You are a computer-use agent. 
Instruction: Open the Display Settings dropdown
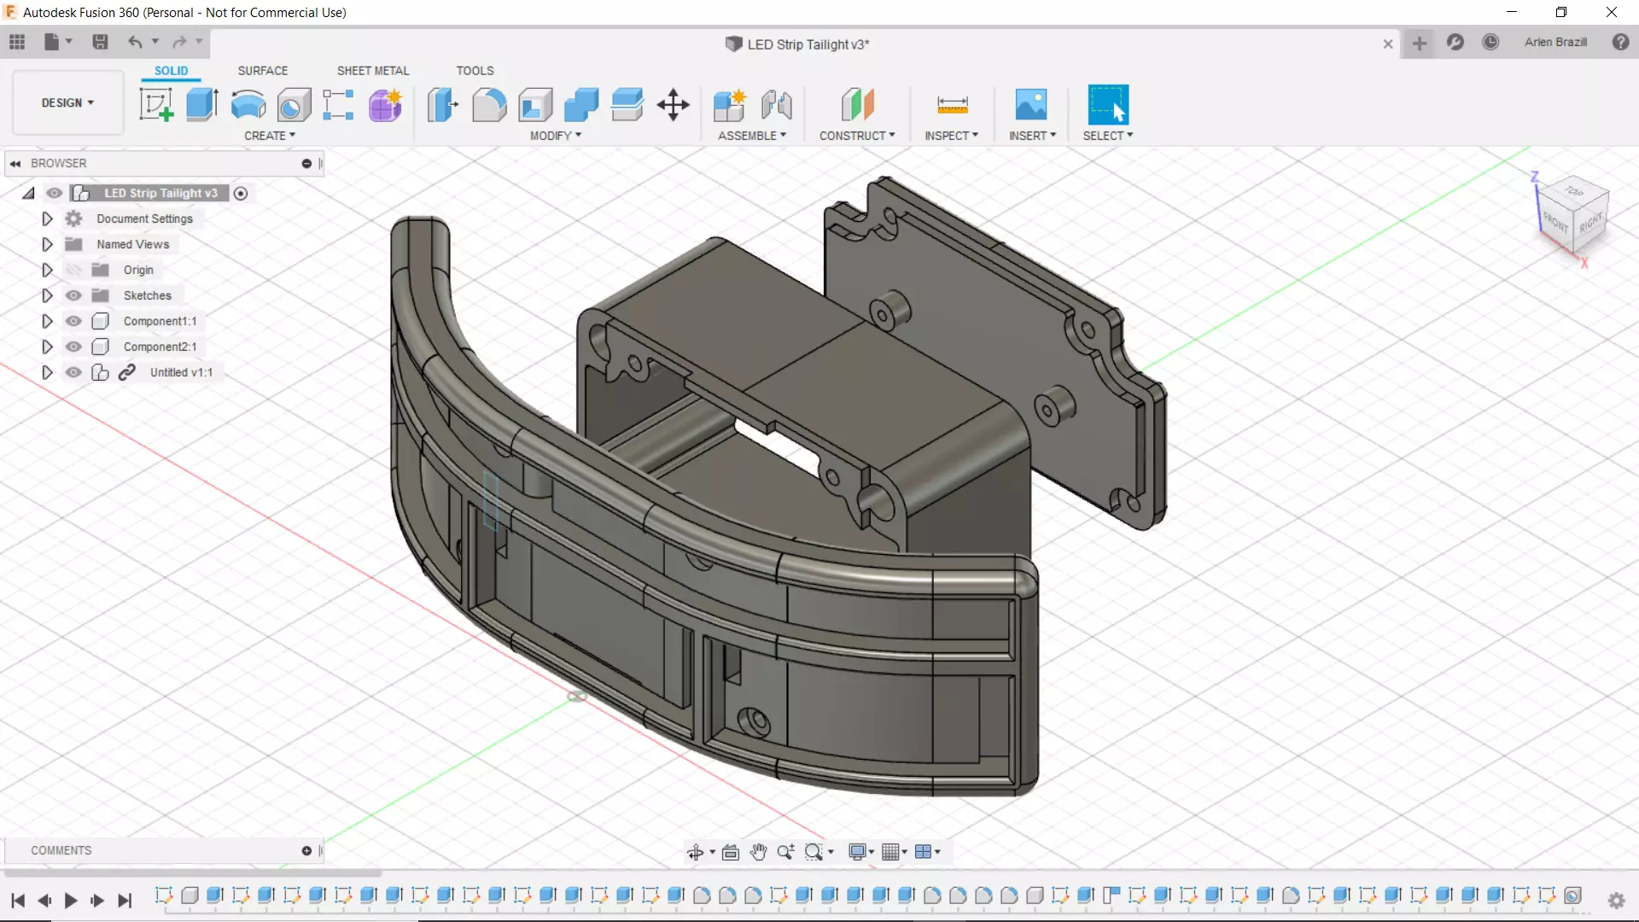pyautogui.click(x=860, y=852)
